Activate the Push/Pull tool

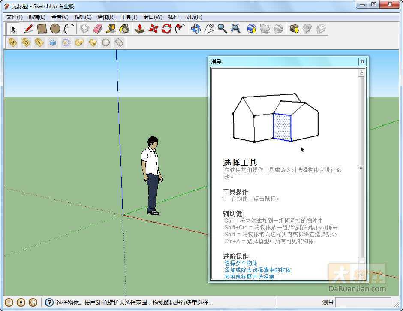tap(140, 29)
